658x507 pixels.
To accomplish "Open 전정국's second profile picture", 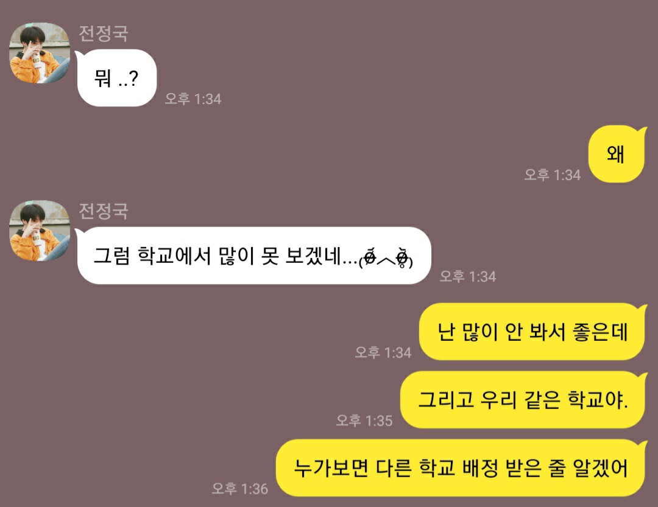I will click(x=40, y=230).
